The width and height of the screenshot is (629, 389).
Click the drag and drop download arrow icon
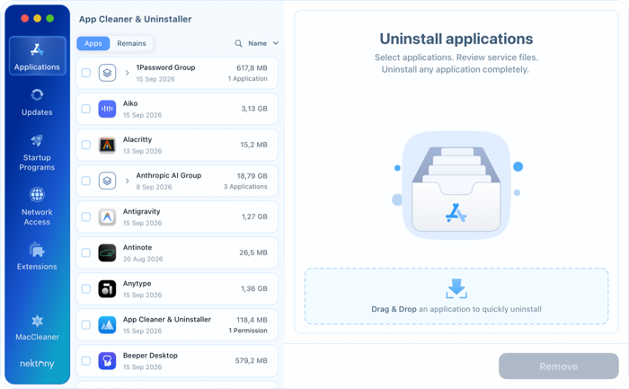pyautogui.click(x=456, y=288)
